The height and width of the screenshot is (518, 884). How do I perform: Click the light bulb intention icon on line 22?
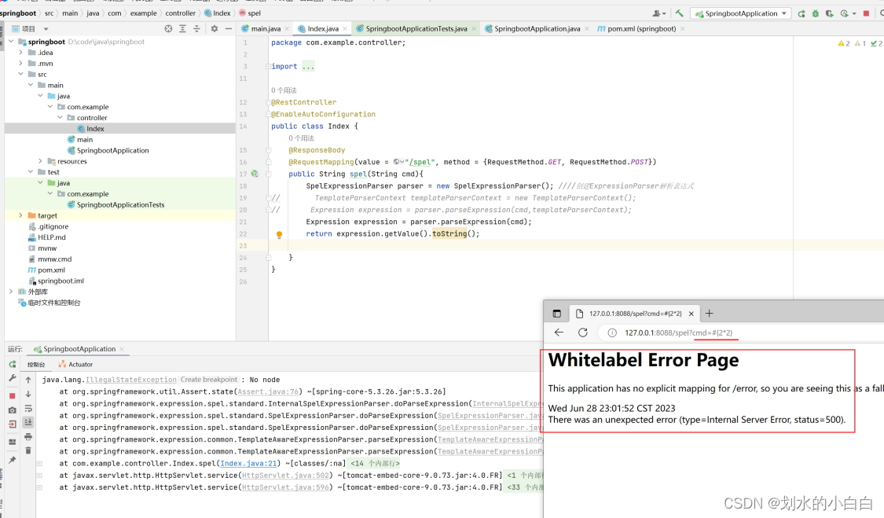click(279, 234)
